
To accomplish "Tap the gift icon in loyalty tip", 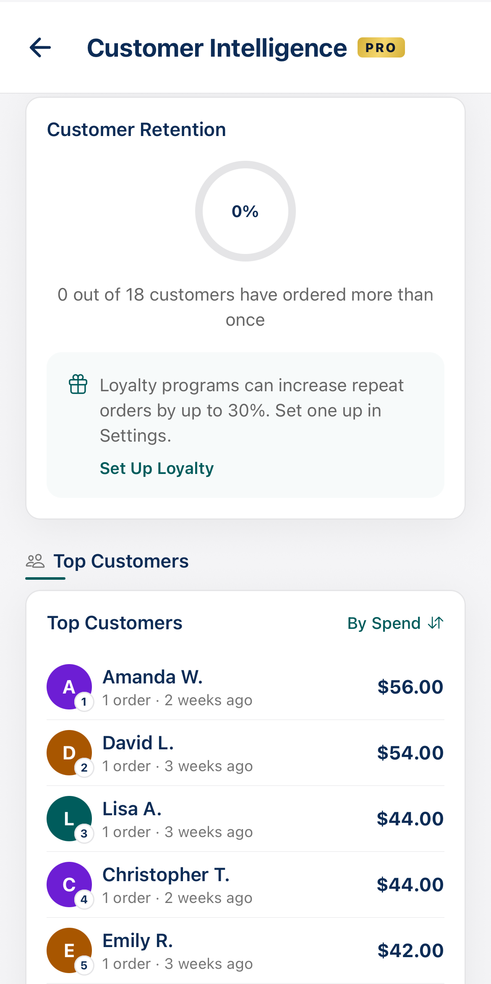I will (x=78, y=384).
